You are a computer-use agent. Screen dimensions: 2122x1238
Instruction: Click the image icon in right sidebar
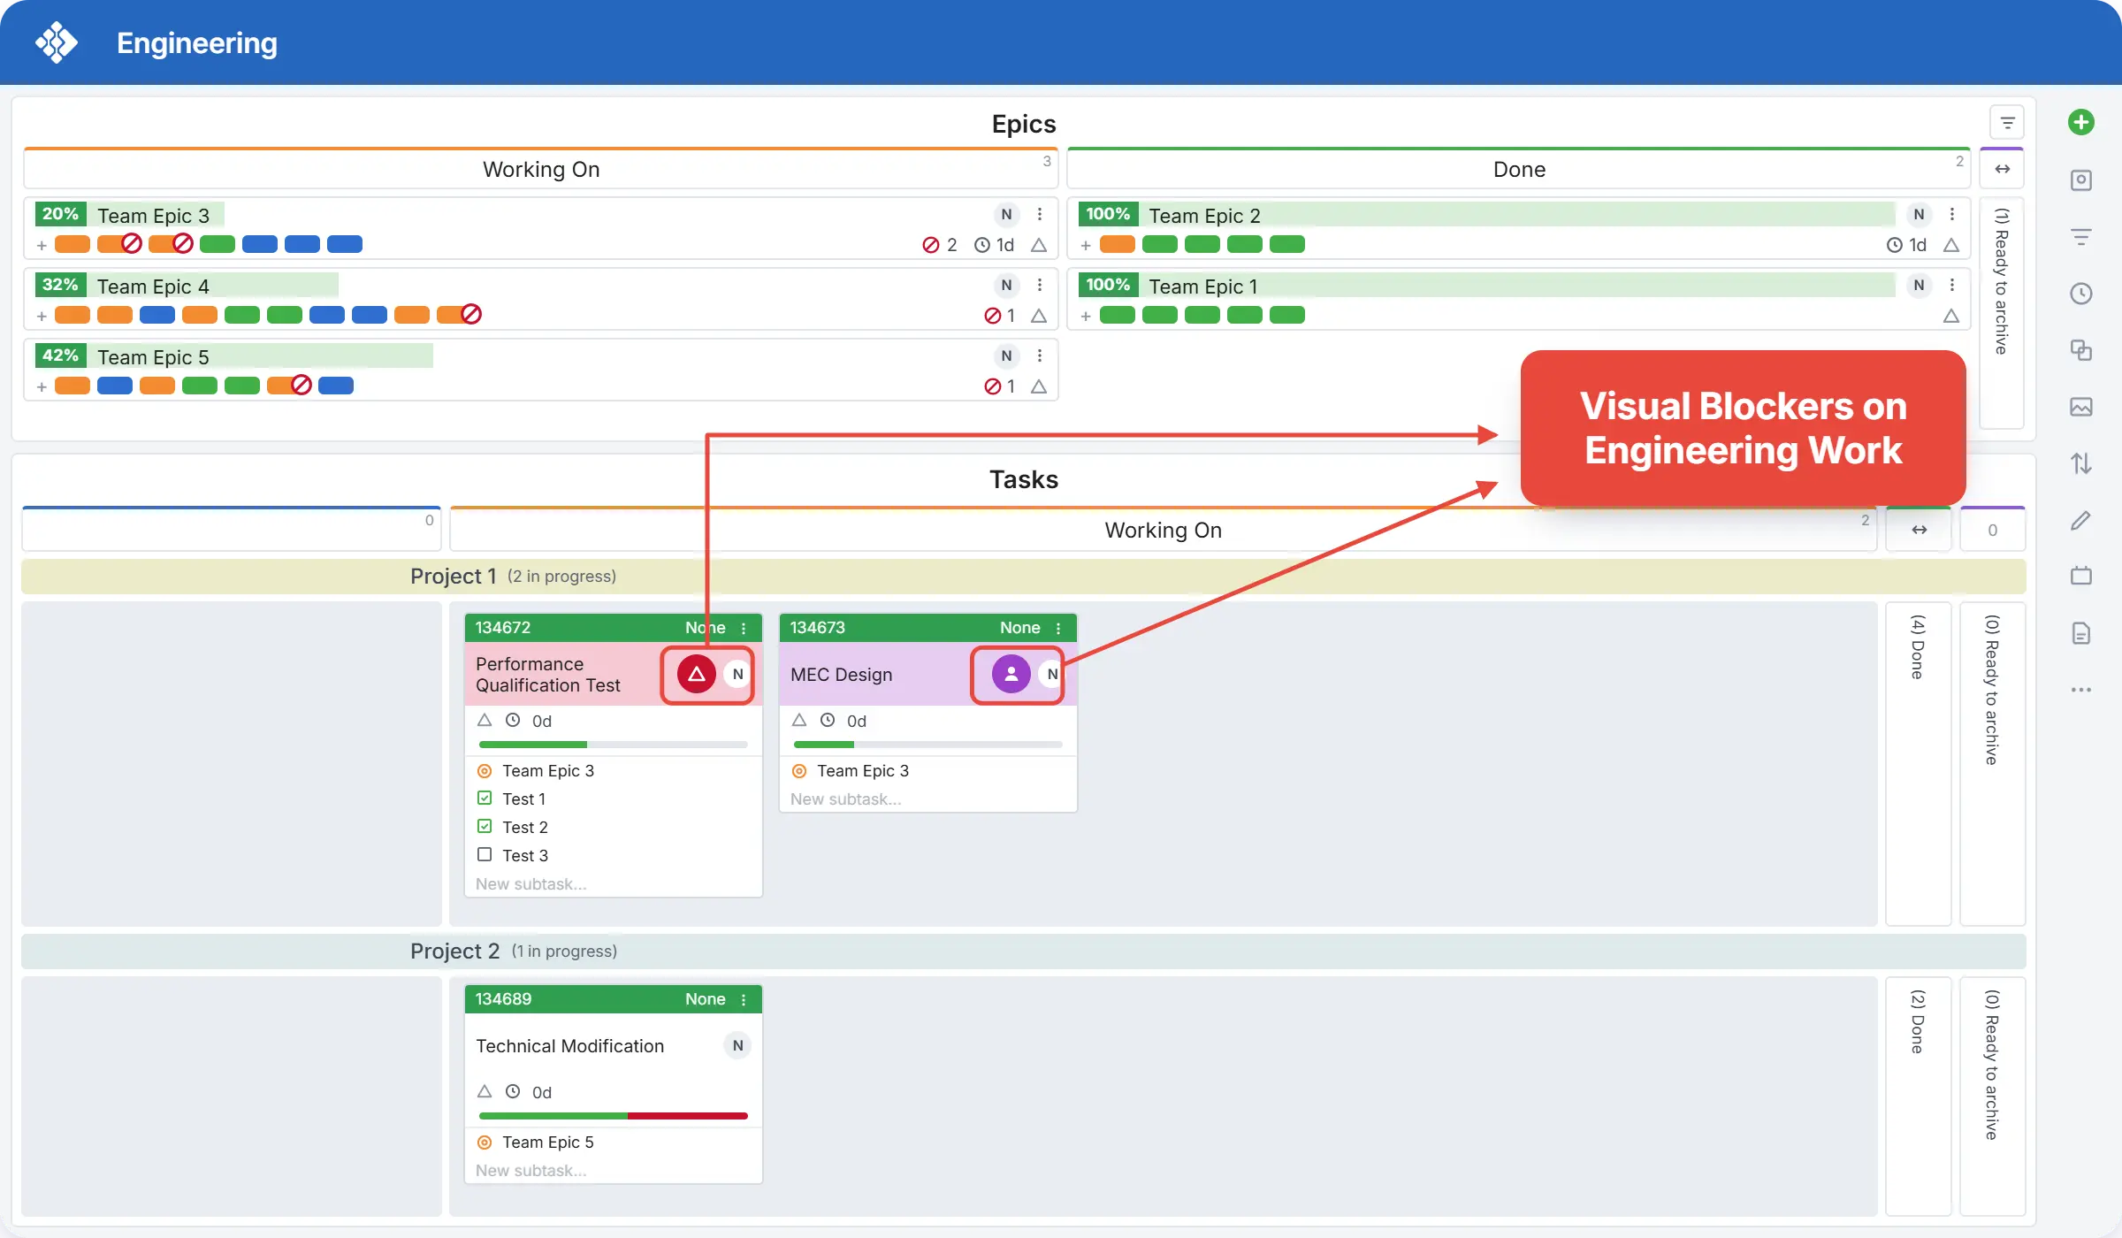point(2080,407)
